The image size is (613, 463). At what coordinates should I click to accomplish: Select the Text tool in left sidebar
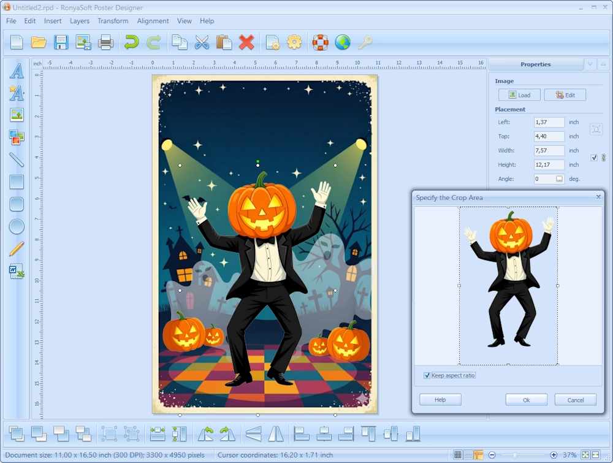click(x=17, y=71)
